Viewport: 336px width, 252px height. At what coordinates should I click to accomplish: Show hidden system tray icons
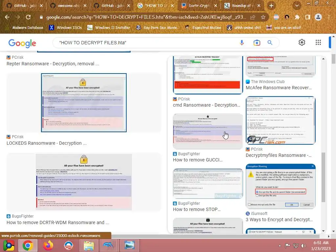(280, 246)
